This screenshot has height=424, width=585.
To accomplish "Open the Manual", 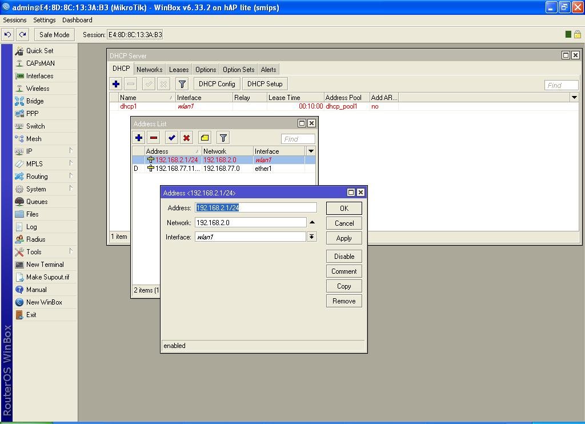I will [36, 290].
